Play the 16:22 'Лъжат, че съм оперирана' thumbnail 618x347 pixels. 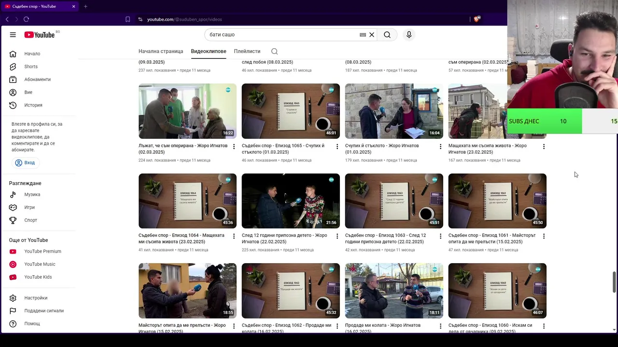pos(187,111)
